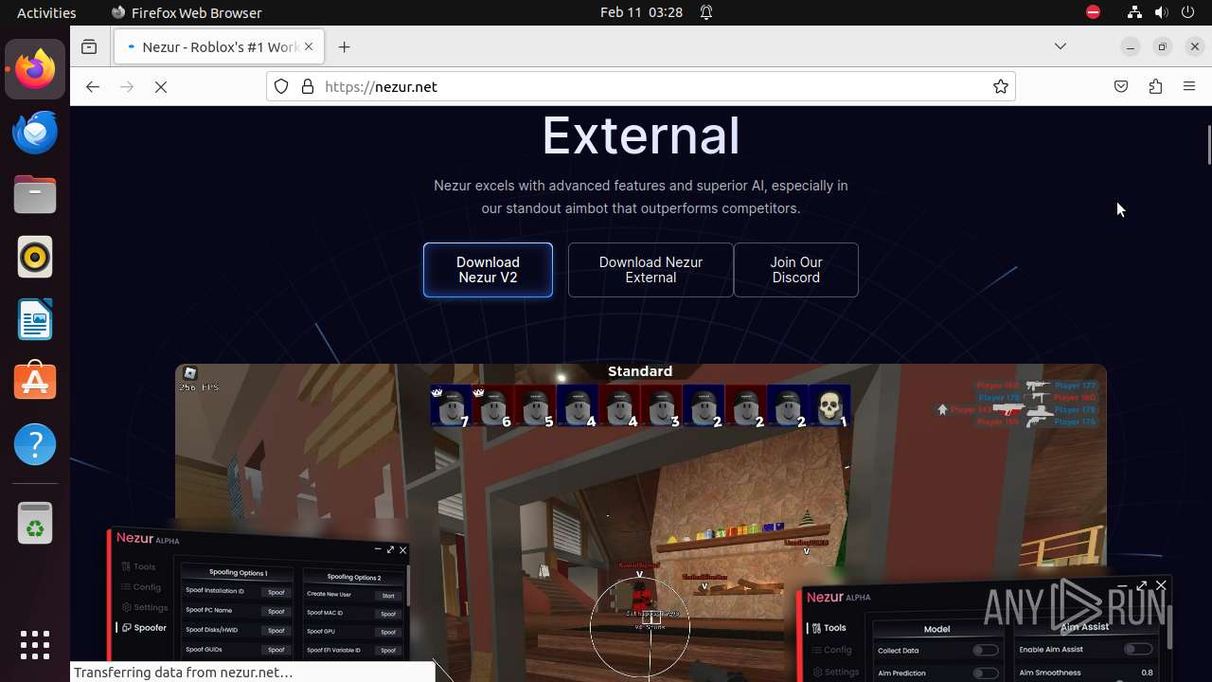Open Firefox View tab list icon
The height and width of the screenshot is (682, 1212).
click(89, 46)
